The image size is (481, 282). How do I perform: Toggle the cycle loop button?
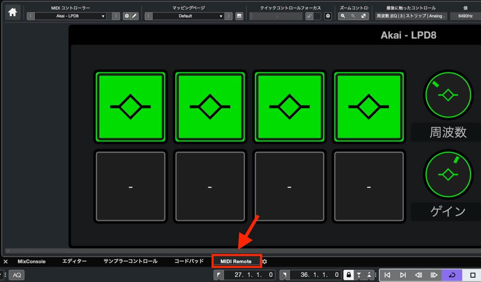451,275
